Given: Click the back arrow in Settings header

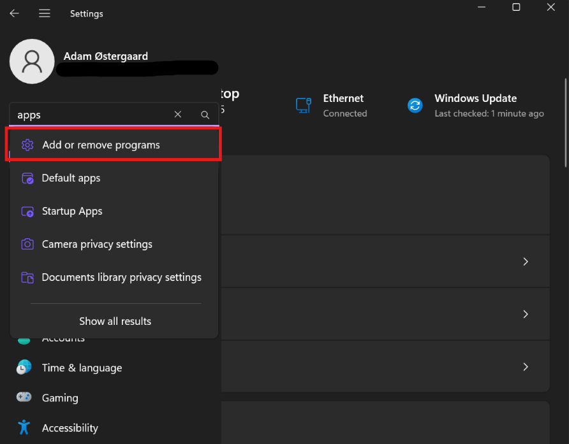Looking at the screenshot, I should pos(14,13).
